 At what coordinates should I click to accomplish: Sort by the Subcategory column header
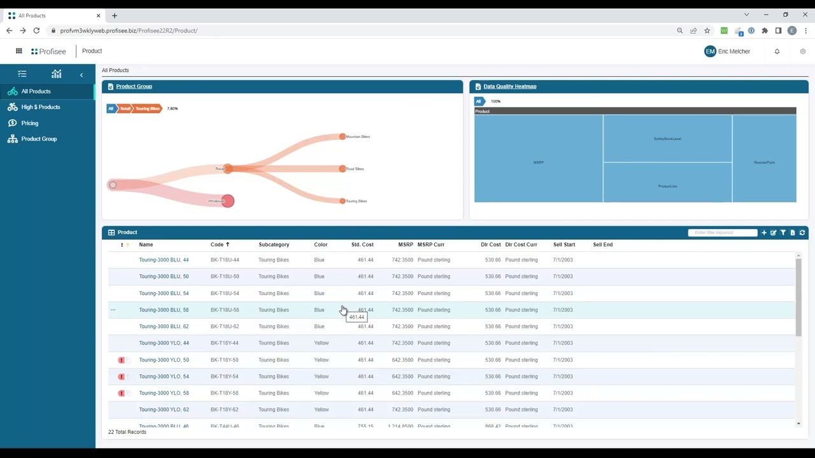[274, 245]
